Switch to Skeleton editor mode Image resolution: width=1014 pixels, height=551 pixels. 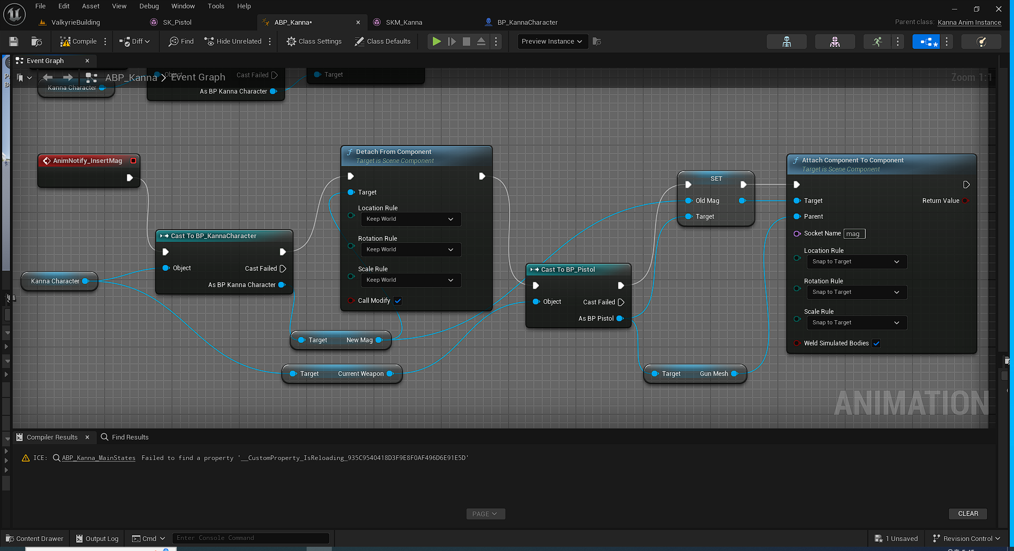[787, 42]
